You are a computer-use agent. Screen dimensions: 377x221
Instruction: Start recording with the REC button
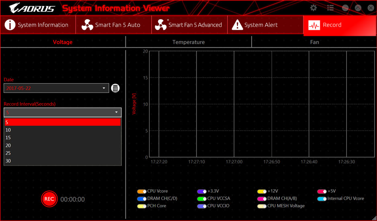[49, 199]
